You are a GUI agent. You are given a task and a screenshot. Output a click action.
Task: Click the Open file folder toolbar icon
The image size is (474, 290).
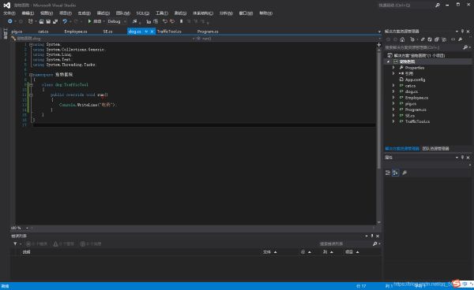click(x=41, y=21)
